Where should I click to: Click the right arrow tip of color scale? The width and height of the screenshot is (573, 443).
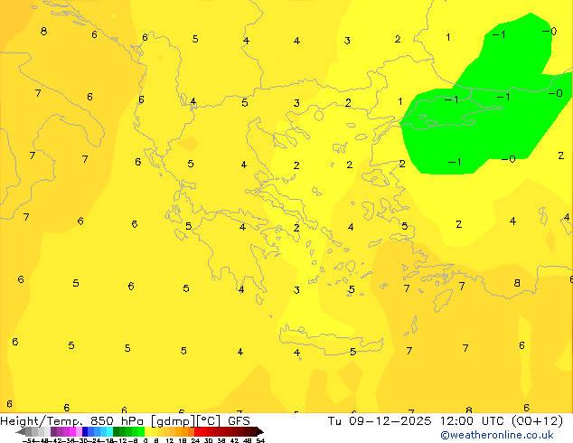pyautogui.click(x=262, y=432)
